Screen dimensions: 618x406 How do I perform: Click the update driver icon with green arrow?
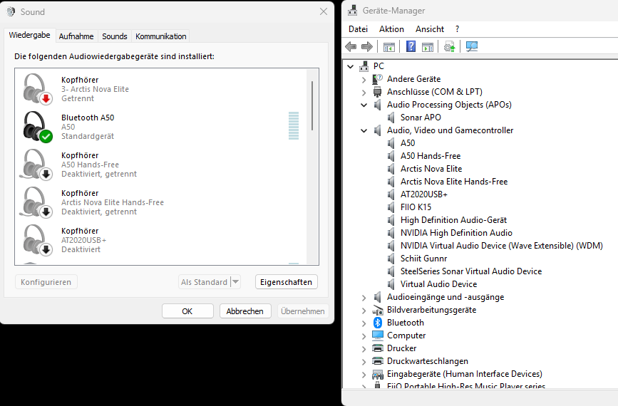point(449,47)
